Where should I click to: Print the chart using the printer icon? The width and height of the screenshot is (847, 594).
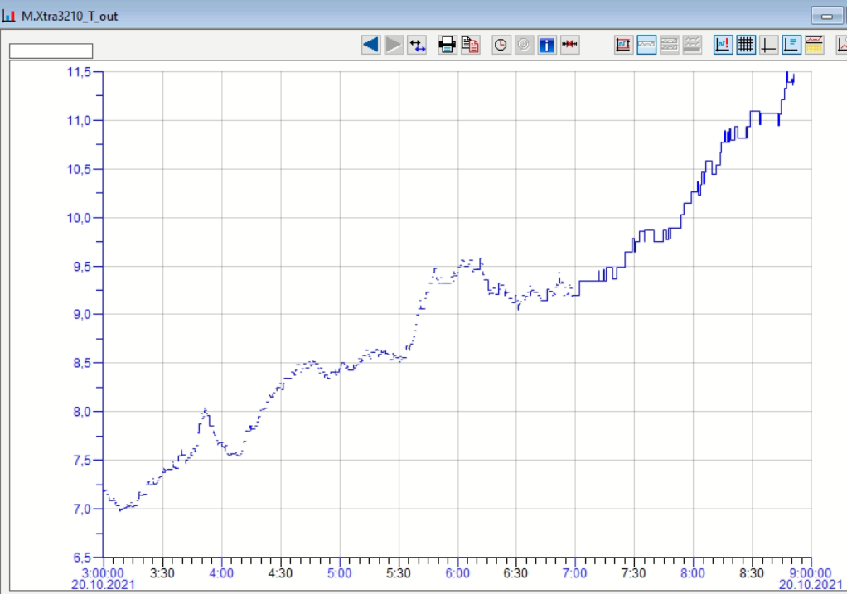point(448,45)
